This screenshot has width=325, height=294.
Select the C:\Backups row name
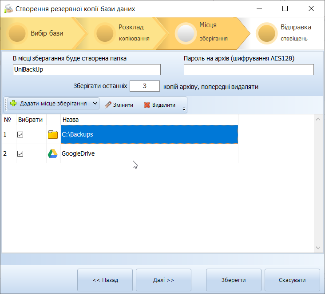(x=149, y=134)
